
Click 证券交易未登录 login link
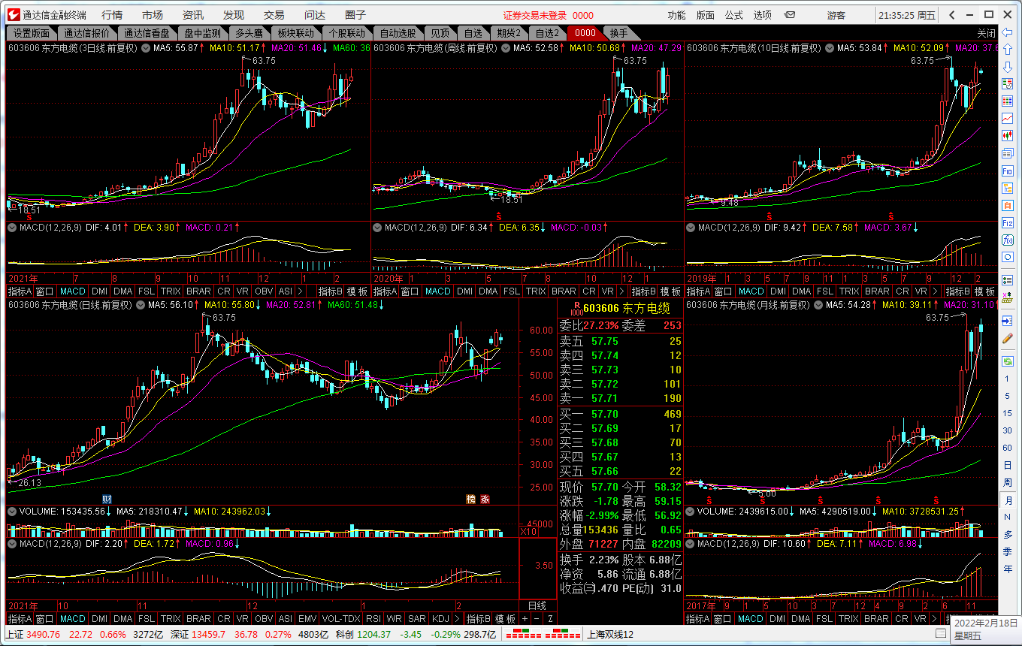click(x=535, y=15)
